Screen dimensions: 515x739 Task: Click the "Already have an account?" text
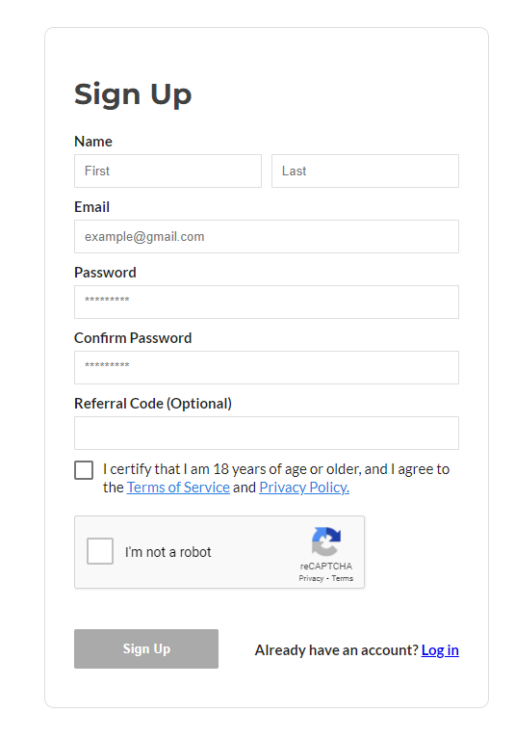point(336,650)
